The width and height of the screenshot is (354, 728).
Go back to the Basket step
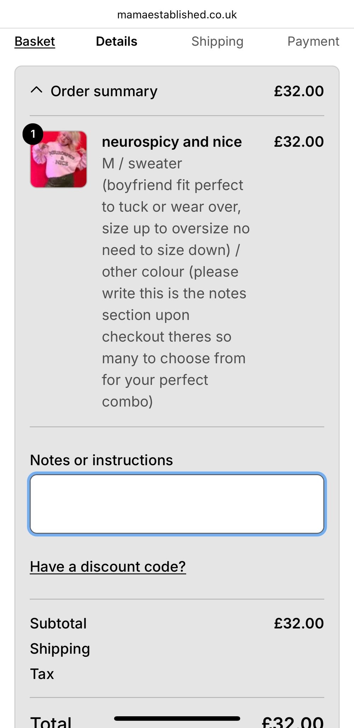point(35,41)
